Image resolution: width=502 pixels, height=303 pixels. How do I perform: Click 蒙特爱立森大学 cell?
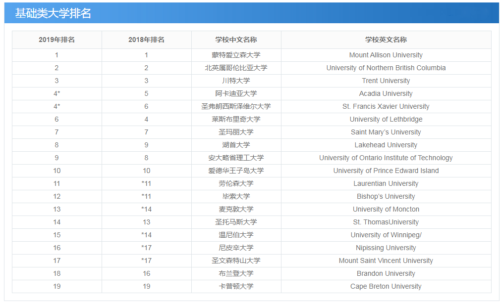(236, 55)
